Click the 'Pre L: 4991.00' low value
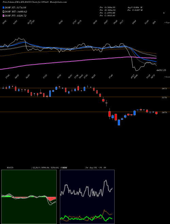The image size is (170, 224). coord(107,13)
